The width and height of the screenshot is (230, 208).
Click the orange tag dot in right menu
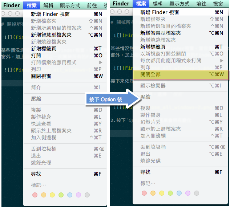[x=153, y=193]
